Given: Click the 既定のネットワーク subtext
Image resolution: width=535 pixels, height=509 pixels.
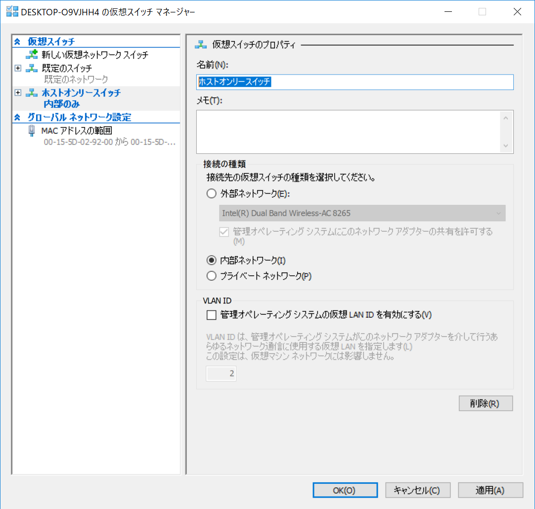Looking at the screenshot, I should click(x=76, y=80).
